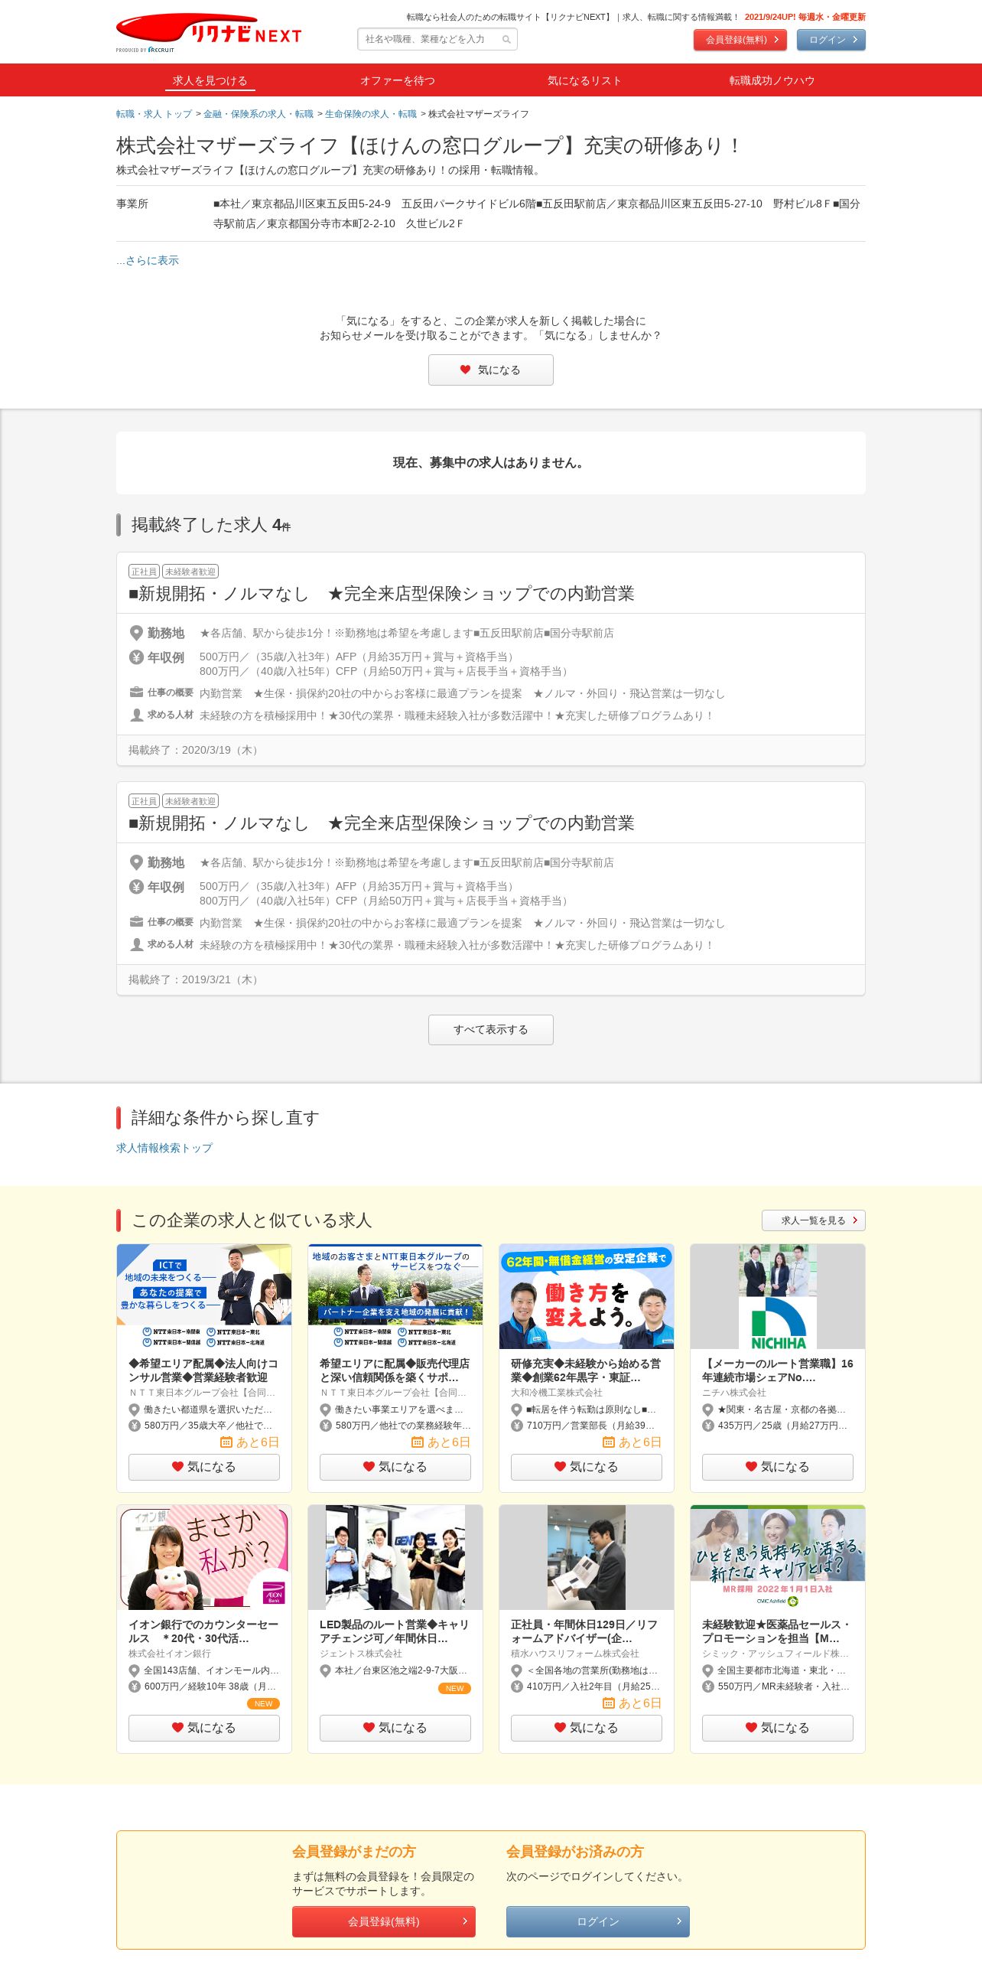Click the company 気になる heart button
Screen dimensions: 982x1965
(x=491, y=370)
